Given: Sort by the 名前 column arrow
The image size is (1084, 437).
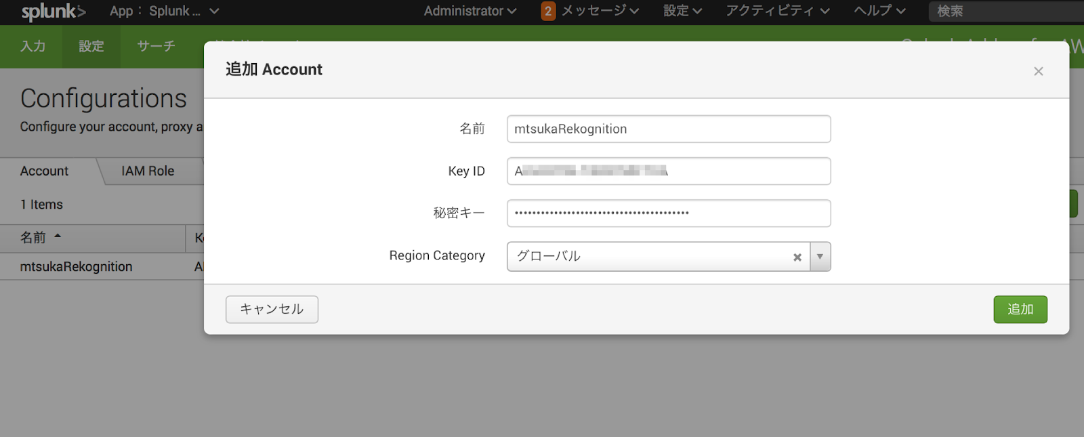Looking at the screenshot, I should coord(58,236).
